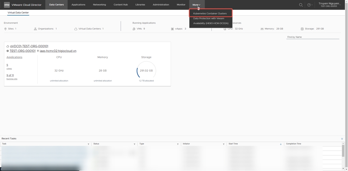348x171 pixels.
Task: Open the TEST-ORG-000101 organization link
Action: [x=22, y=51]
